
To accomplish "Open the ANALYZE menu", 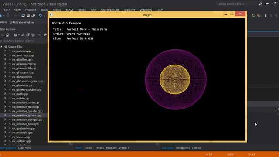I will (x=129, y=10).
